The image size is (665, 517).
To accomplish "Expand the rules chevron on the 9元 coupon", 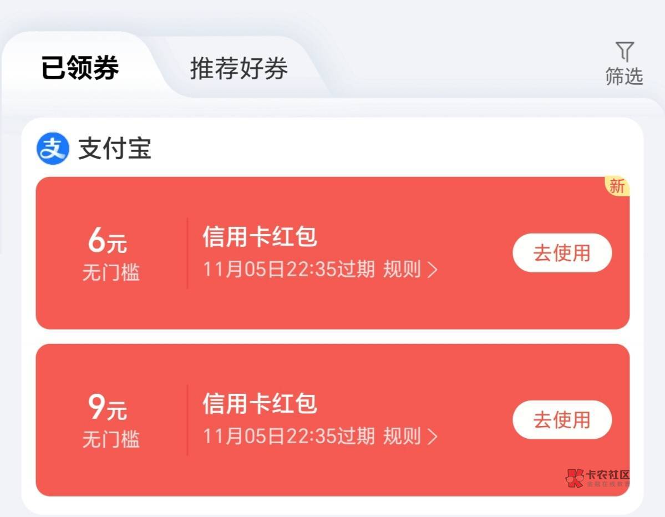I will [x=432, y=437].
